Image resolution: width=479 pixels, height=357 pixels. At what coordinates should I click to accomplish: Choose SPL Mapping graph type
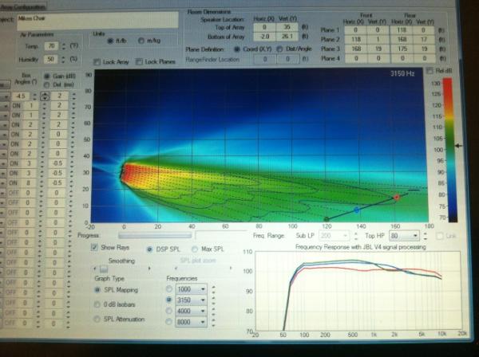point(97,290)
